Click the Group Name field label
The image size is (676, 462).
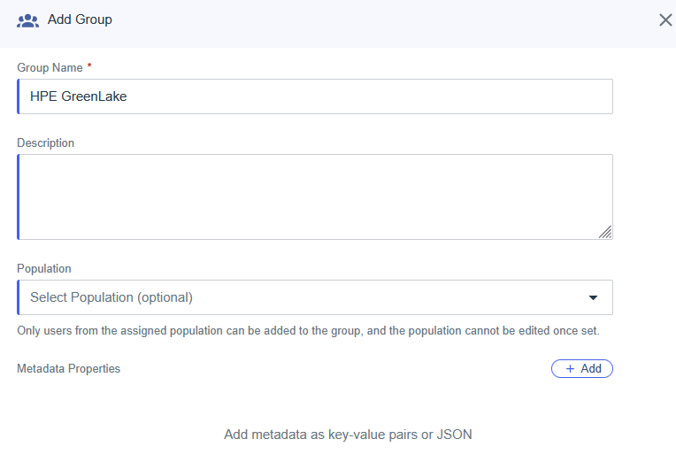(x=50, y=68)
